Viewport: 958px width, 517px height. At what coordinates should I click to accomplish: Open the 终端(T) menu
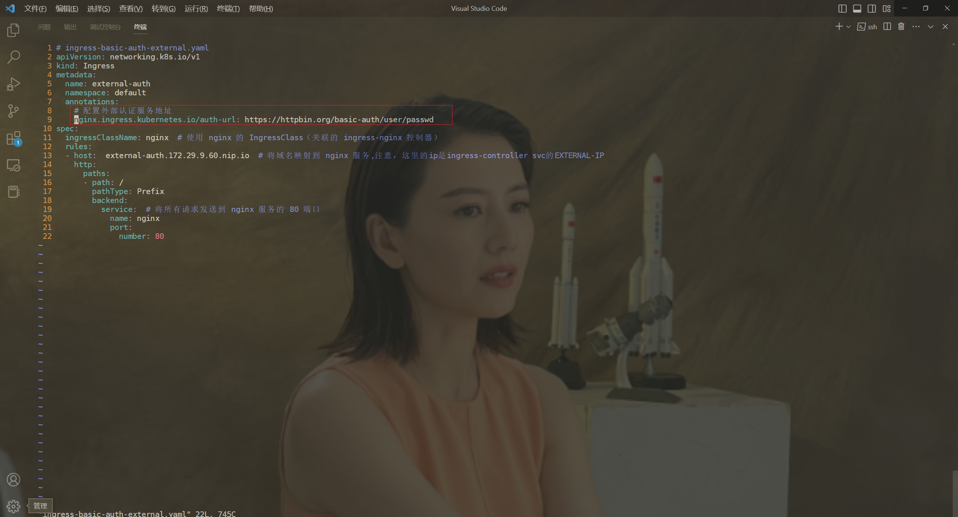pyautogui.click(x=228, y=9)
